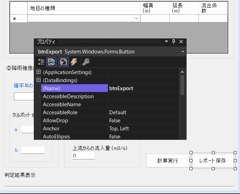
Task: Toggle the auto-hide pin icon
Action: click(174, 42)
